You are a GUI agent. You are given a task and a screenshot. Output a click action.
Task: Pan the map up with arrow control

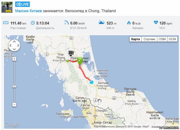click(x=14, y=42)
